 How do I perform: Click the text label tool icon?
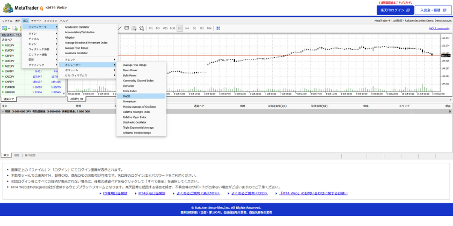(x=127, y=28)
